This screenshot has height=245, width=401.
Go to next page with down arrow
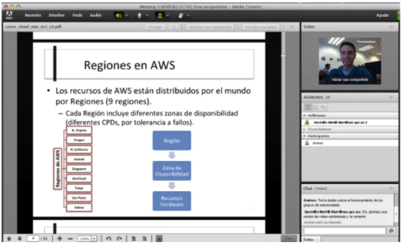20,239
